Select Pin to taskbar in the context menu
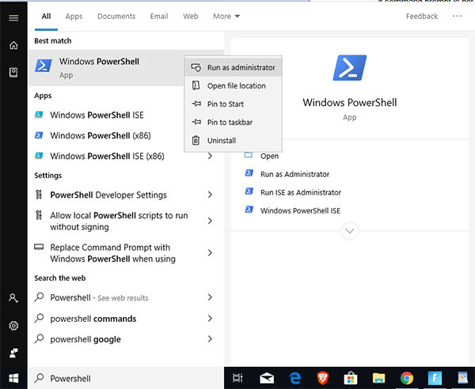 [x=234, y=123]
